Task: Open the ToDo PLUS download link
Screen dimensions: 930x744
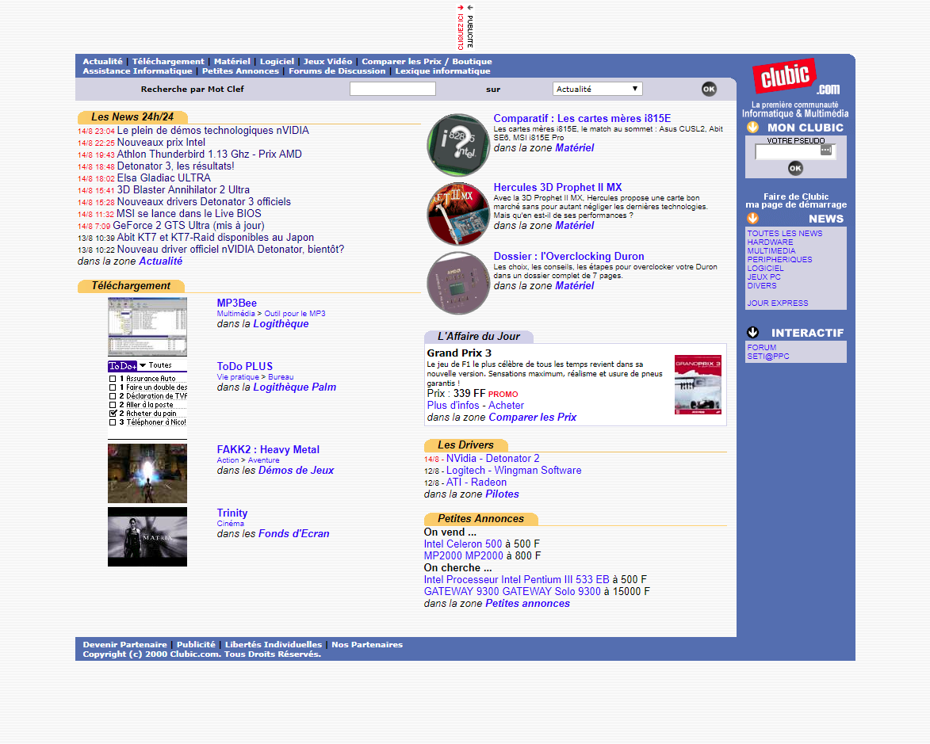Action: pos(244,366)
